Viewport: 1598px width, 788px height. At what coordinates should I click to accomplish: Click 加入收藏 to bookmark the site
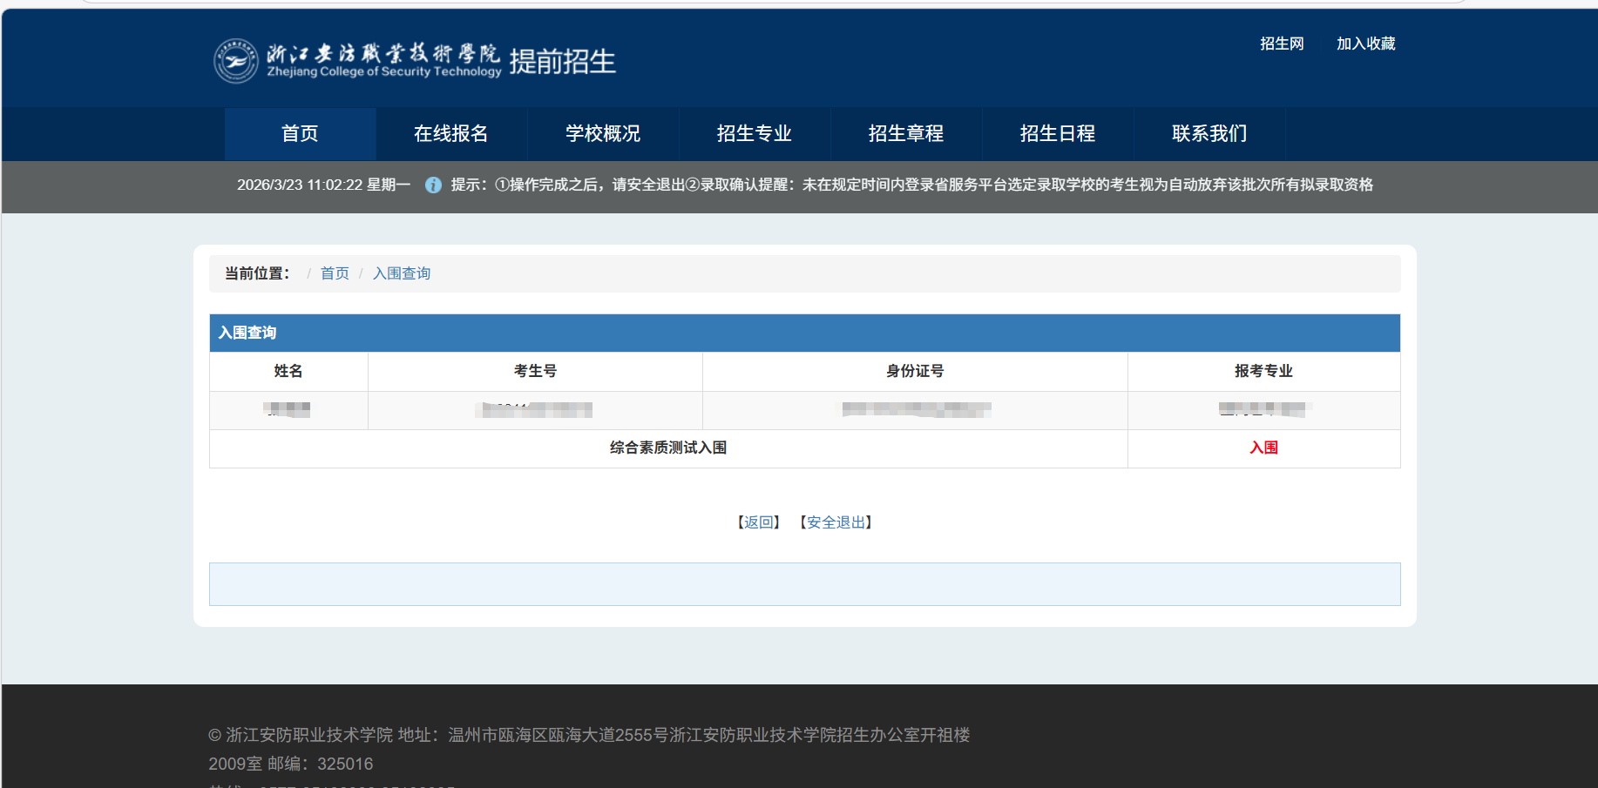pos(1365,44)
